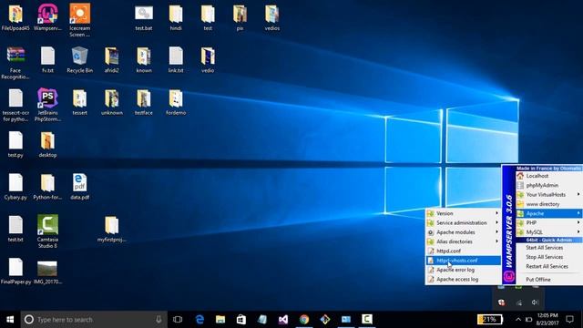Click Stop All Services
583x328 pixels.
point(548,257)
